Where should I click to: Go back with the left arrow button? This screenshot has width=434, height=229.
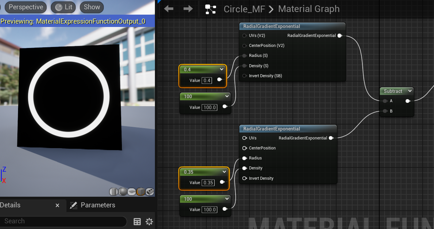click(169, 9)
